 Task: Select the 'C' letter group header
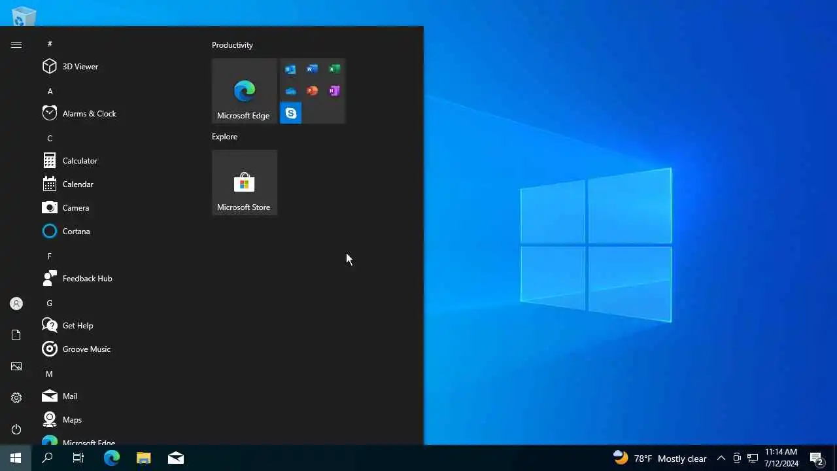50,138
